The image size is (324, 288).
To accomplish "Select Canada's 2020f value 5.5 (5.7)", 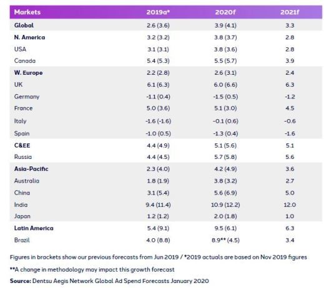I will [x=225, y=61].
